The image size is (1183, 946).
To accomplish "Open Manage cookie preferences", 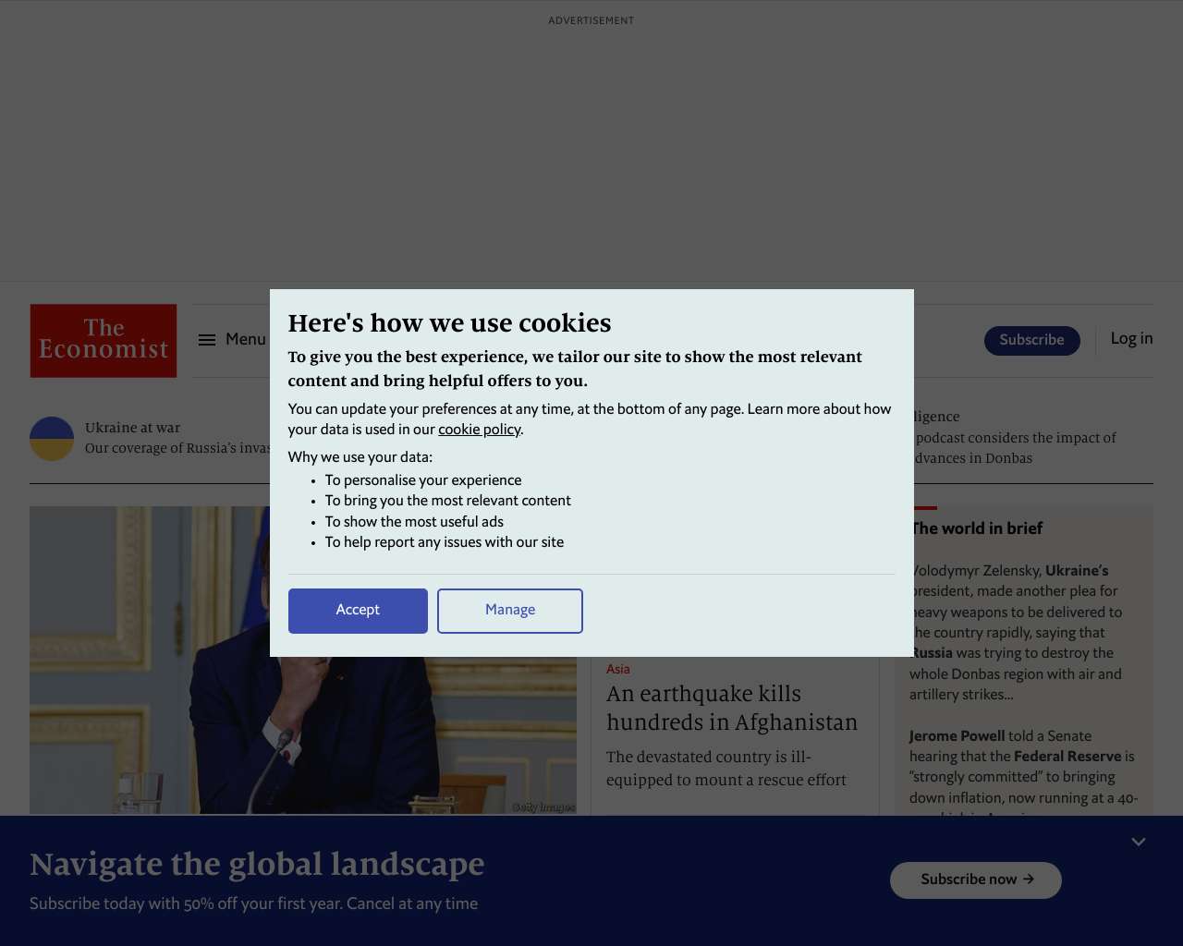I will pos(510,611).
